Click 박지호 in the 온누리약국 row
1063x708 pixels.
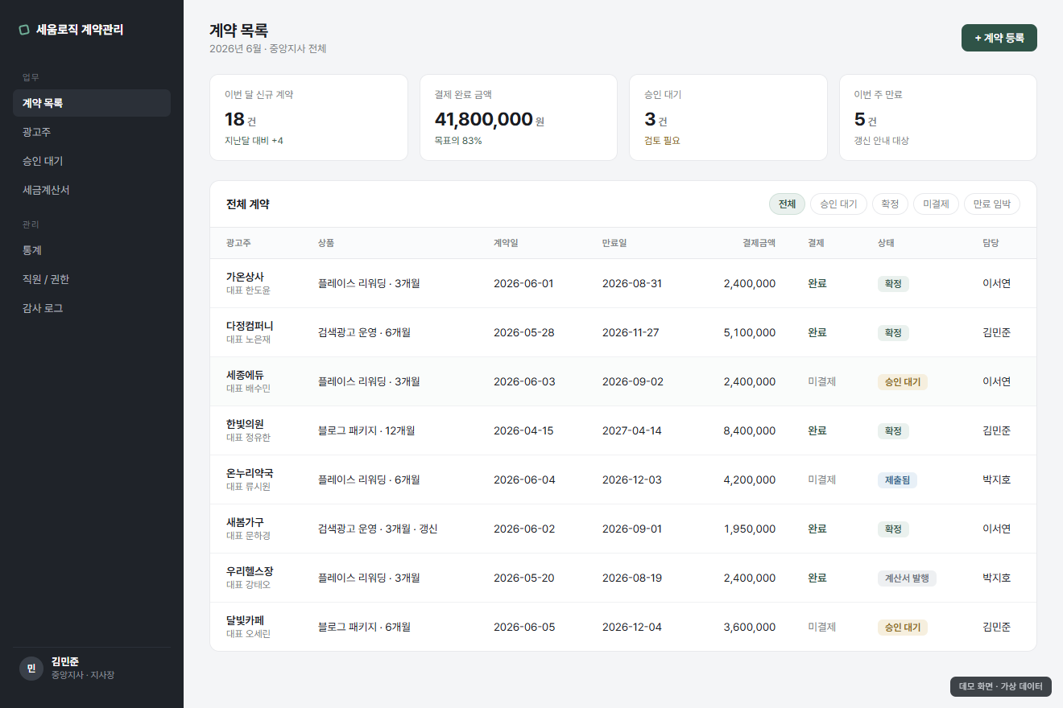(x=996, y=480)
